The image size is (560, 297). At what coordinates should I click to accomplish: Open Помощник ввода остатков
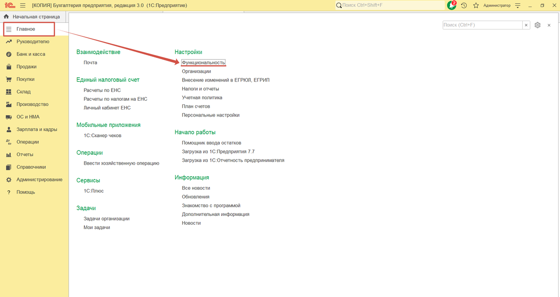(x=211, y=143)
